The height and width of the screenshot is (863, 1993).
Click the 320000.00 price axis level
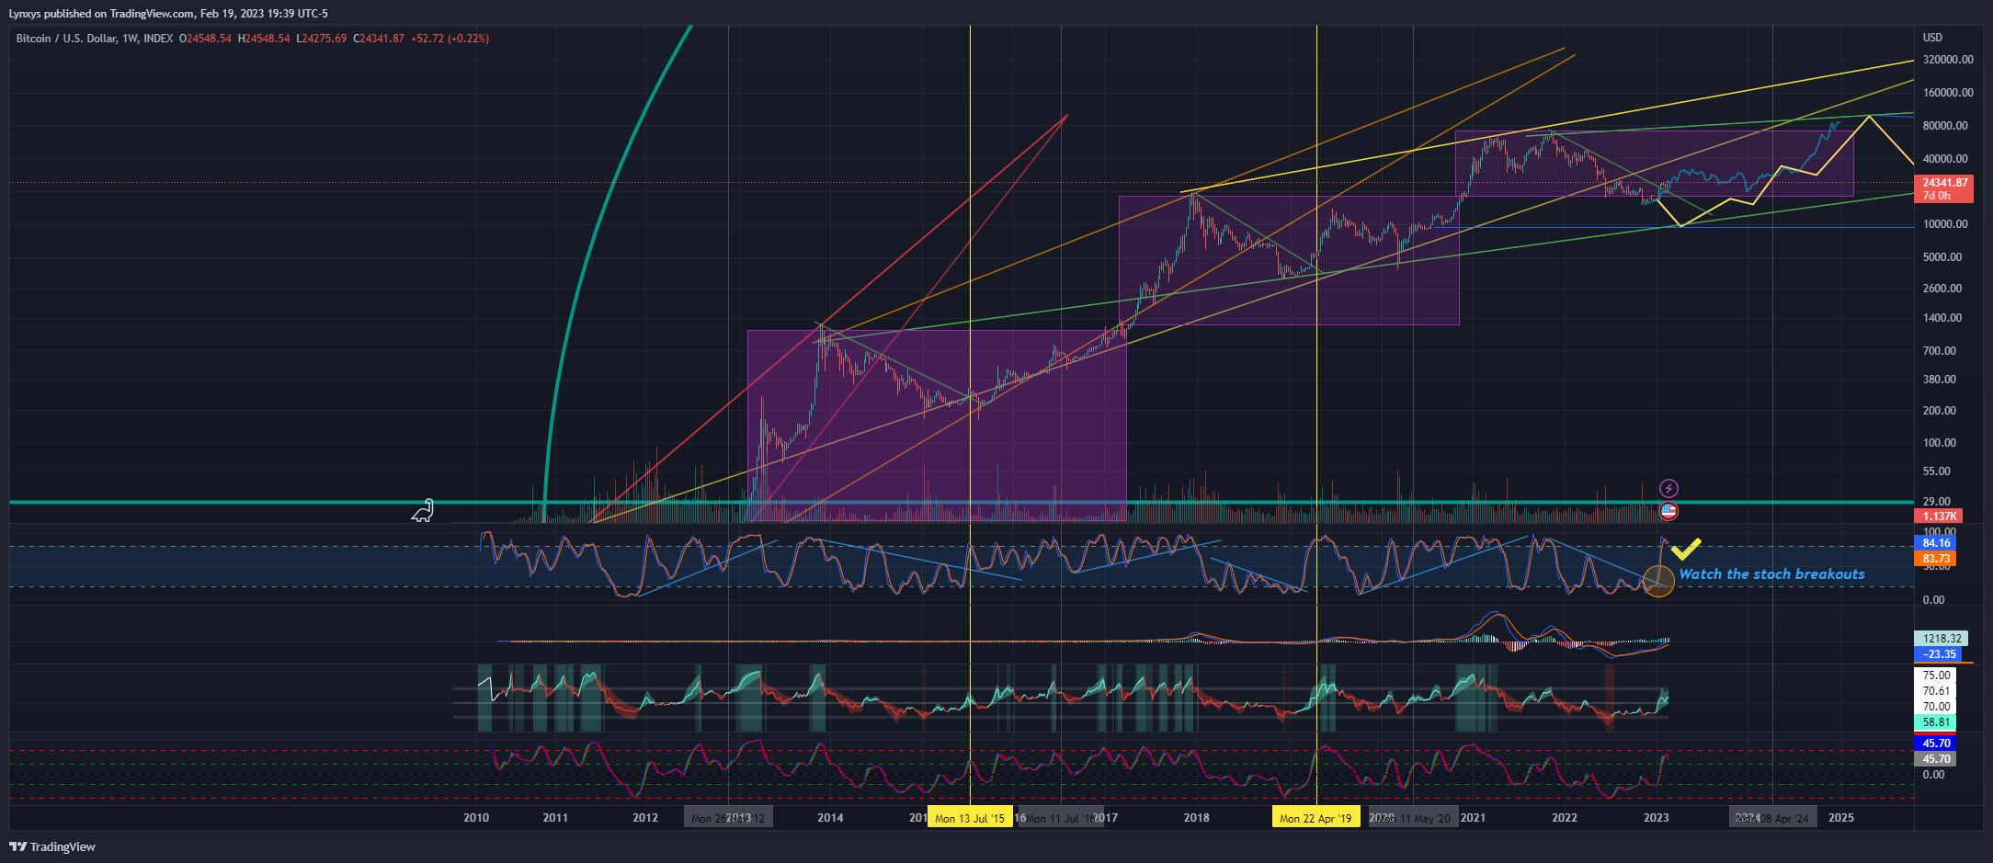pos(1947,60)
